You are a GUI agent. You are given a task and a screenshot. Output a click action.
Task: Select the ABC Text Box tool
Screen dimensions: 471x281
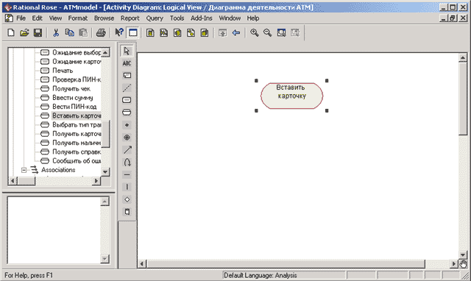tap(127, 63)
